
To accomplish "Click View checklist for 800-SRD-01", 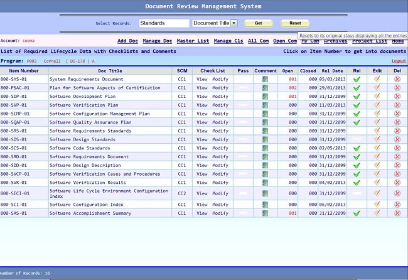I will [202, 157].
